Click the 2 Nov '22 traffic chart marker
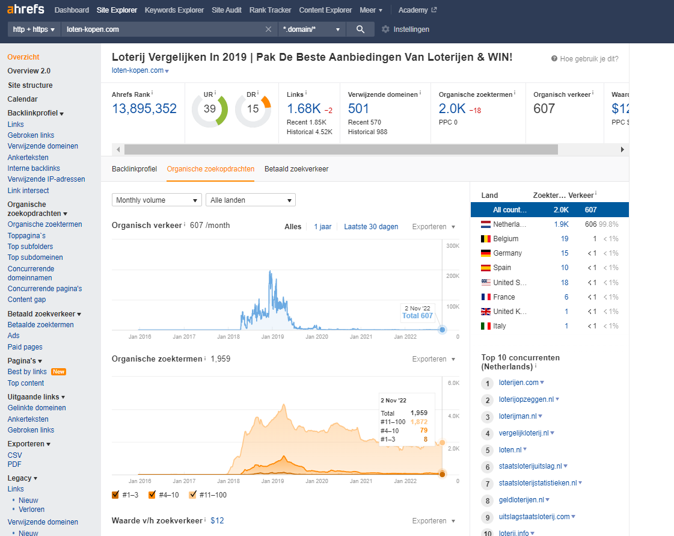The height and width of the screenshot is (536, 674). tap(442, 330)
